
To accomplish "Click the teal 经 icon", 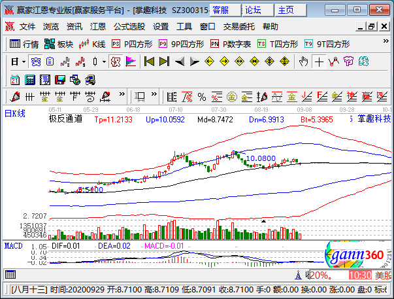I will click(363, 62).
